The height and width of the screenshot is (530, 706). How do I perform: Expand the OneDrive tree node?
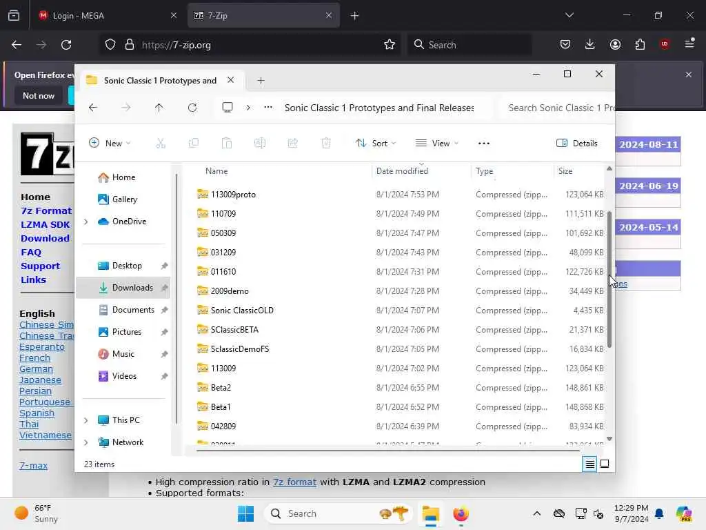pyautogui.click(x=85, y=222)
